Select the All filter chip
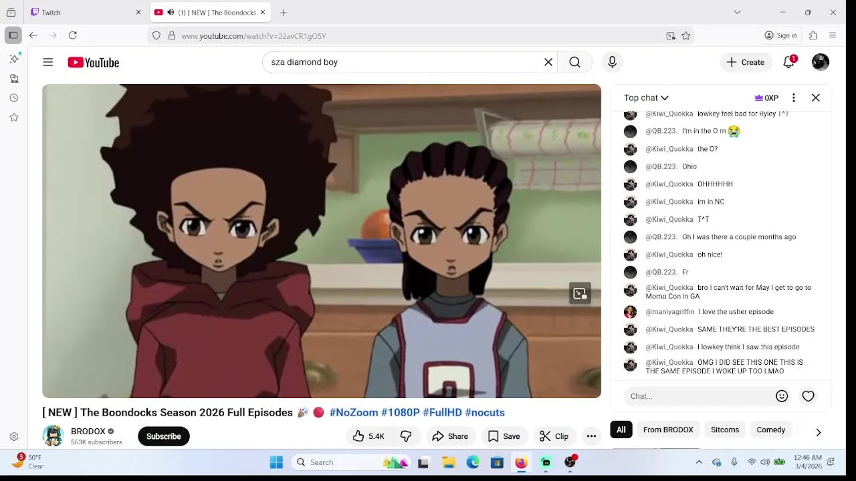Screen dimensions: 856x481 click(x=621, y=430)
